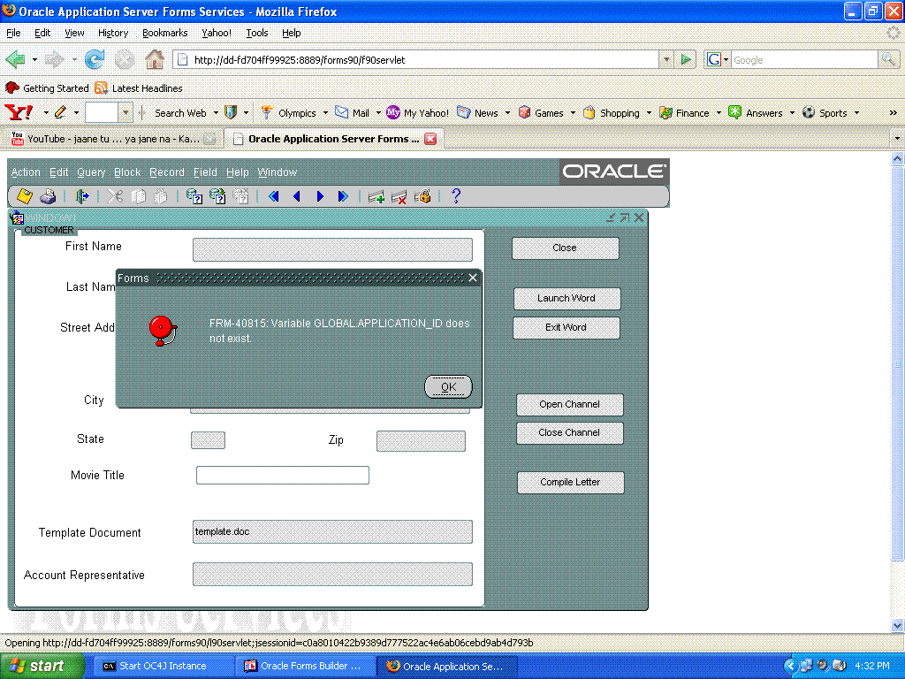Click the First Name field
The image size is (905, 679).
(332, 250)
